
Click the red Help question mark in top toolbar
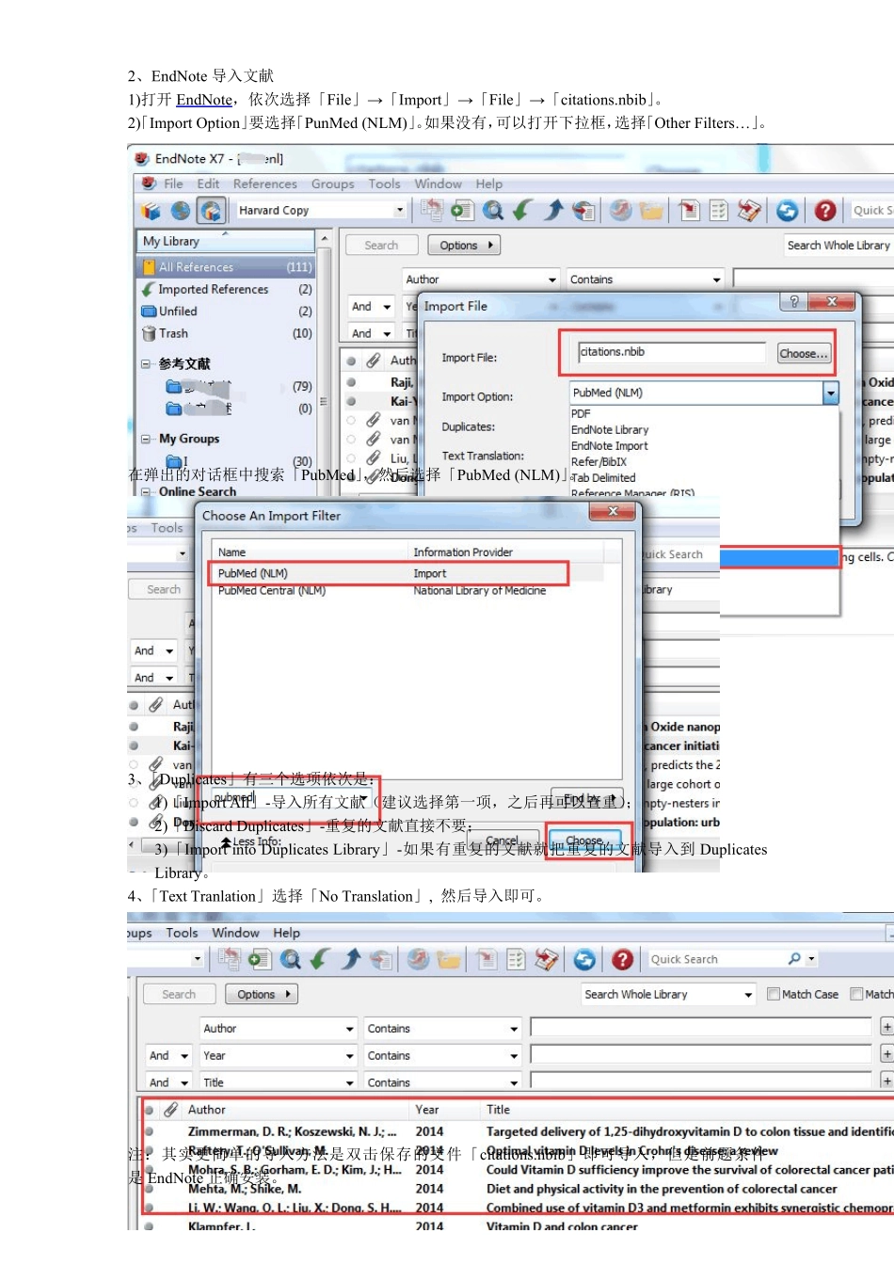[825, 211]
